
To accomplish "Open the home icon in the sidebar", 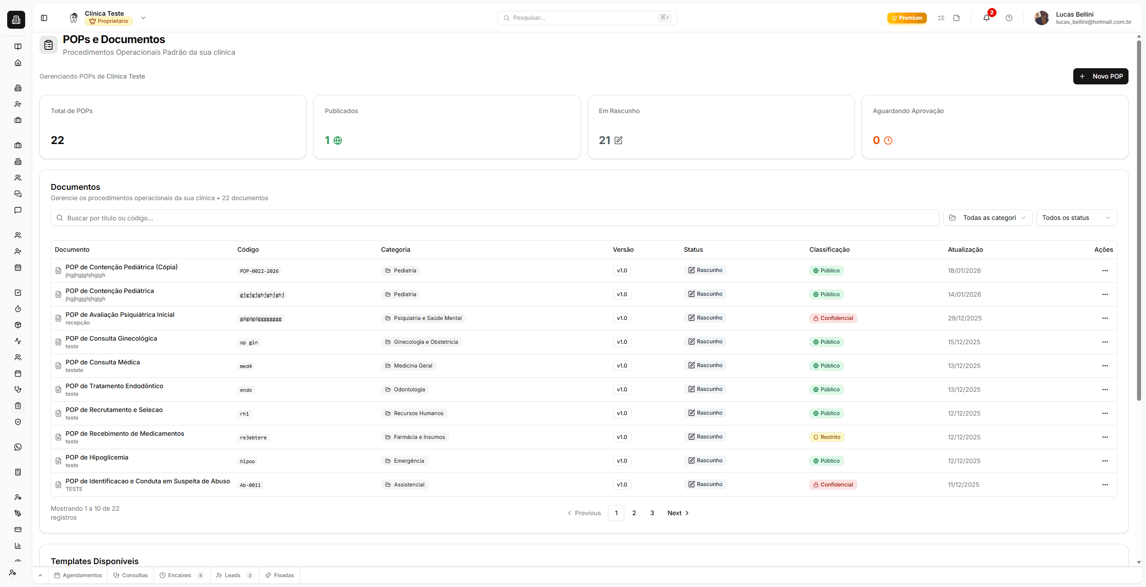I will click(x=18, y=62).
